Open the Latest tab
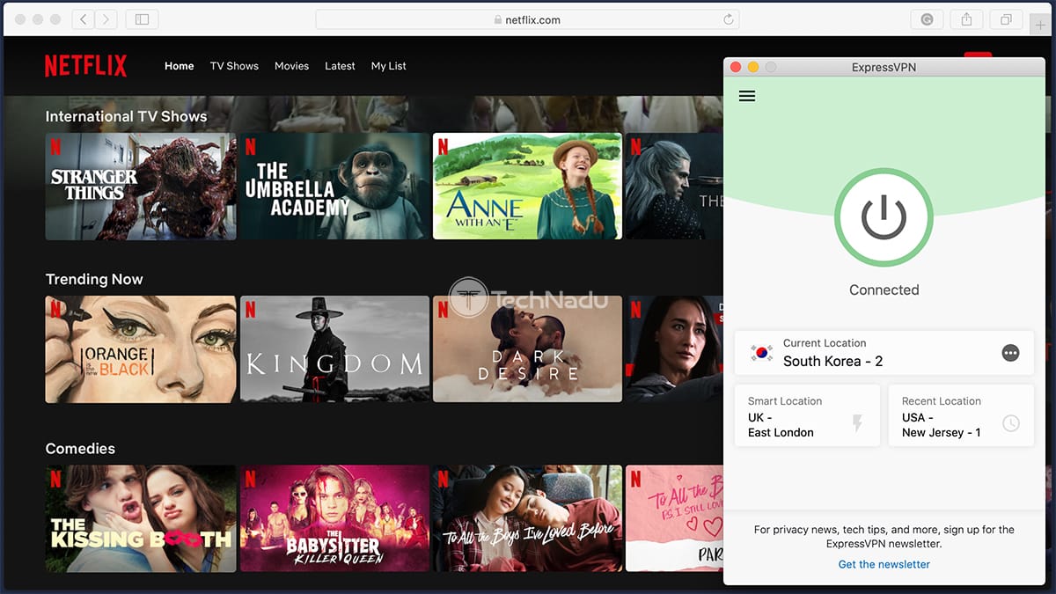1056x594 pixels. tap(340, 66)
